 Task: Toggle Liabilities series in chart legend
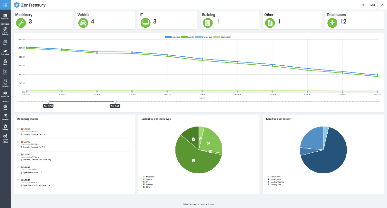tap(173, 37)
